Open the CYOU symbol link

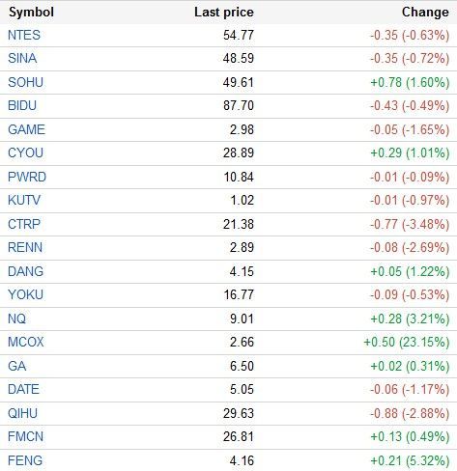[25, 152]
